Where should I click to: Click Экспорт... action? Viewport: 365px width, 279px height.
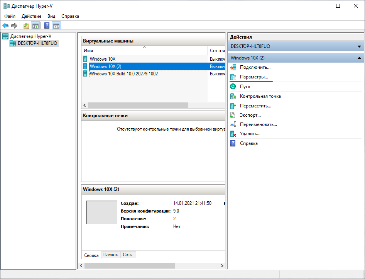(x=250, y=115)
